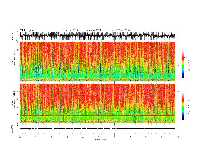Click the ch.1 voltage waveform trace

97,36
